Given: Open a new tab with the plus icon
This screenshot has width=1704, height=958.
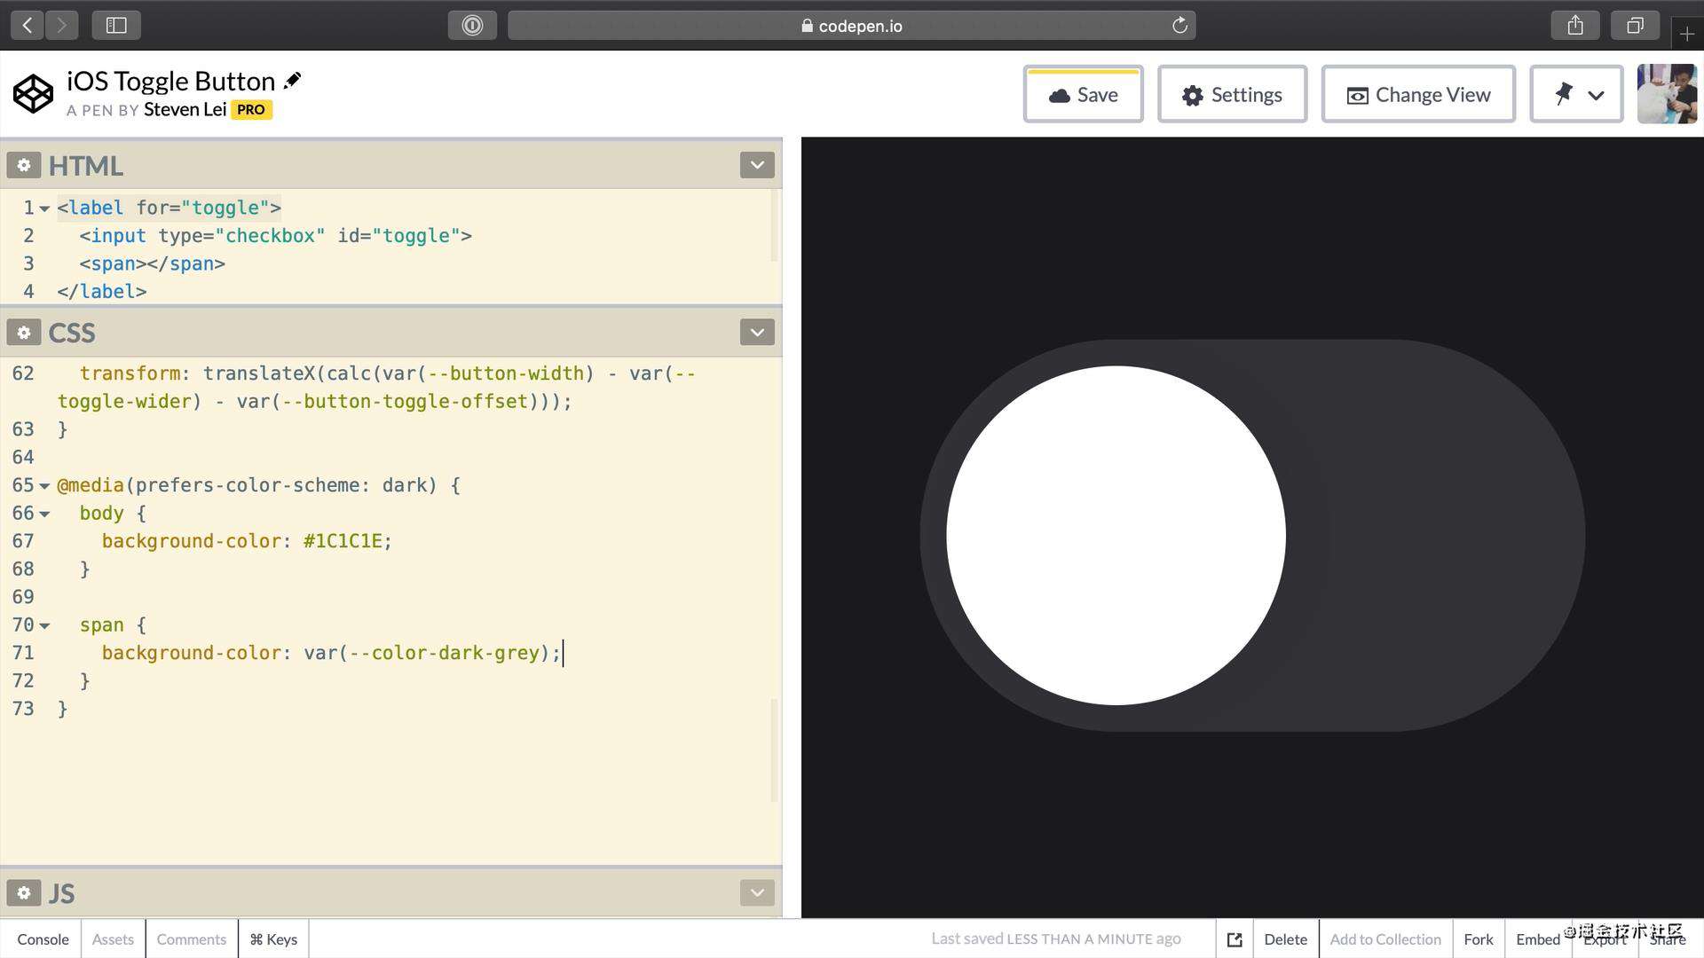Looking at the screenshot, I should 1687,34.
